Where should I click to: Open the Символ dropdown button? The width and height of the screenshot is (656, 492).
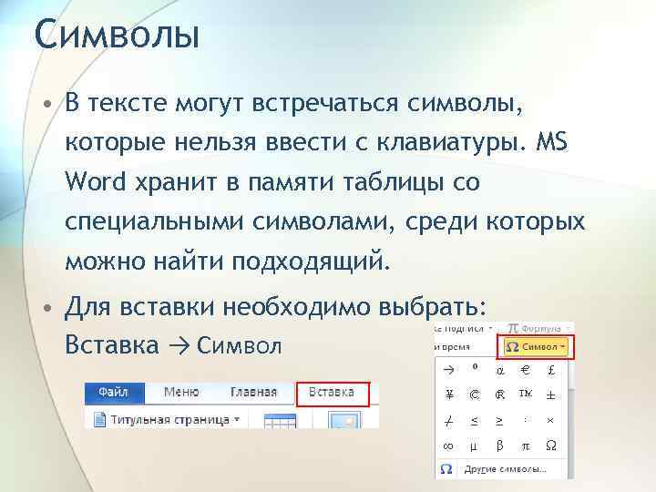[536, 347]
